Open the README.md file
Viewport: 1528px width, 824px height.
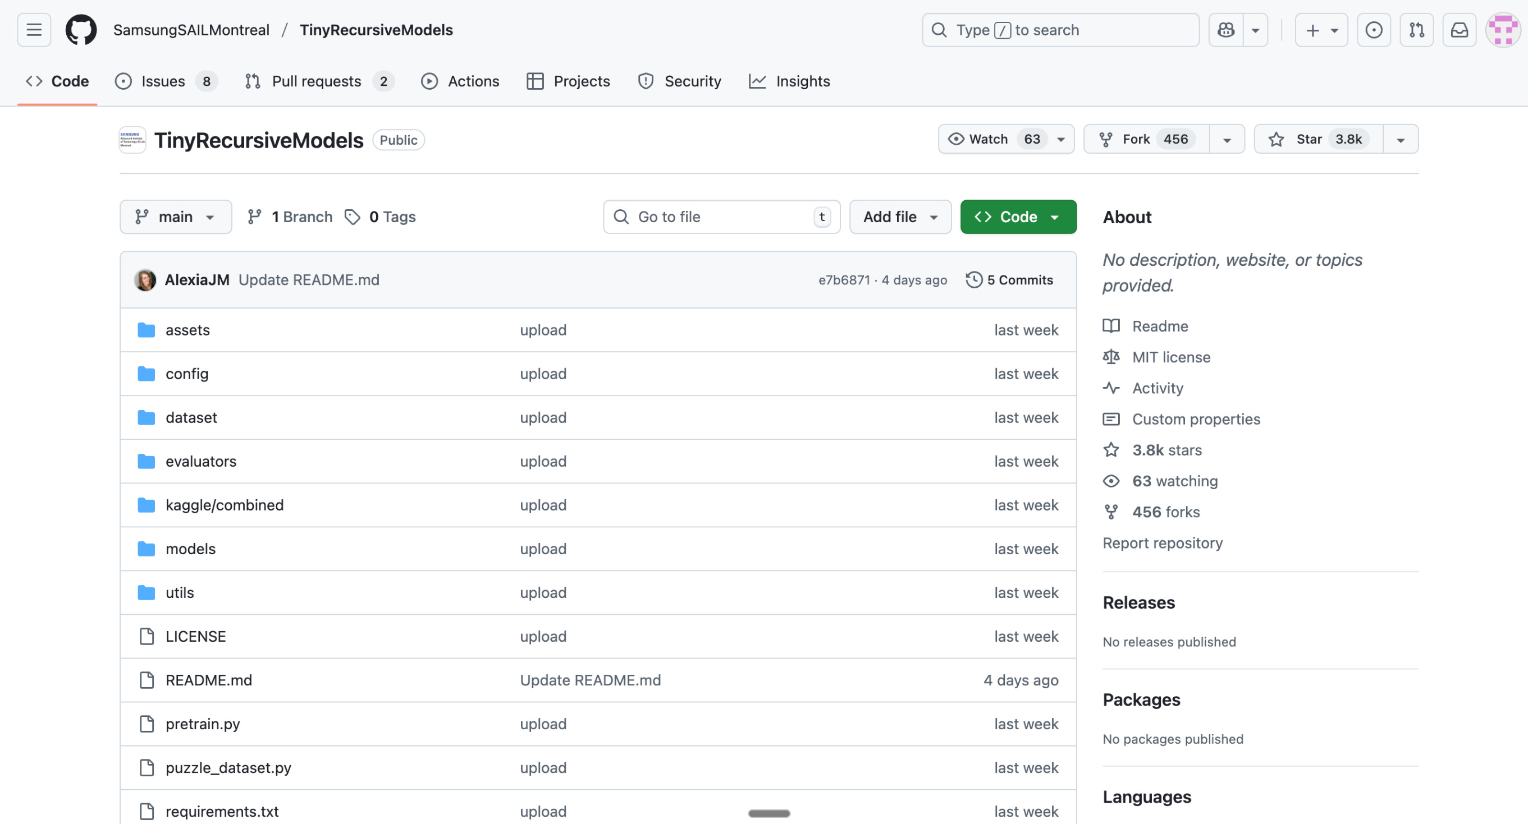209,680
